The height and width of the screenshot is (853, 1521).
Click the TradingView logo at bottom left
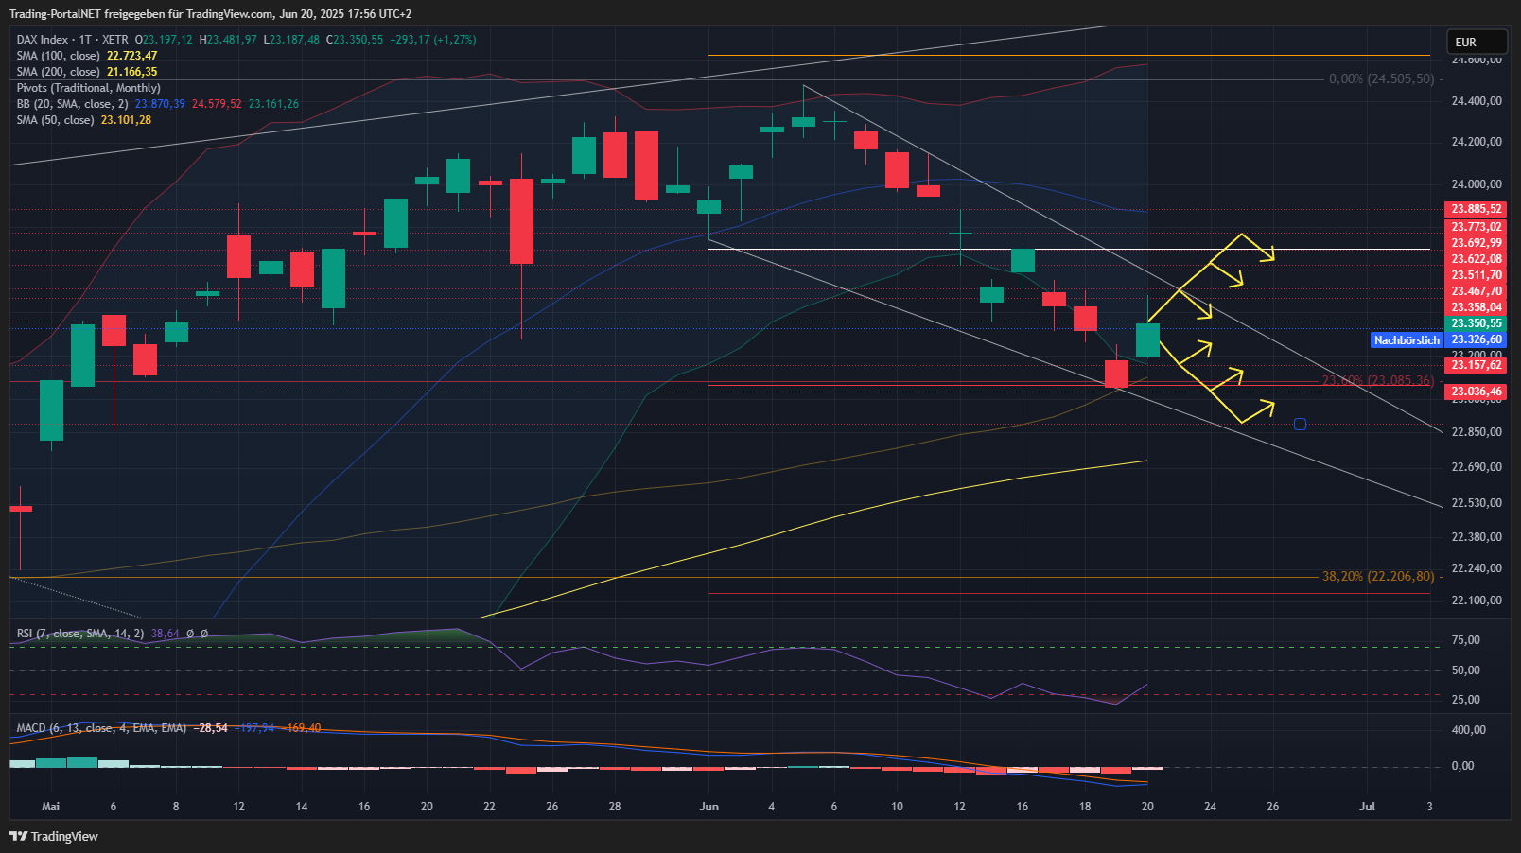pos(54,836)
